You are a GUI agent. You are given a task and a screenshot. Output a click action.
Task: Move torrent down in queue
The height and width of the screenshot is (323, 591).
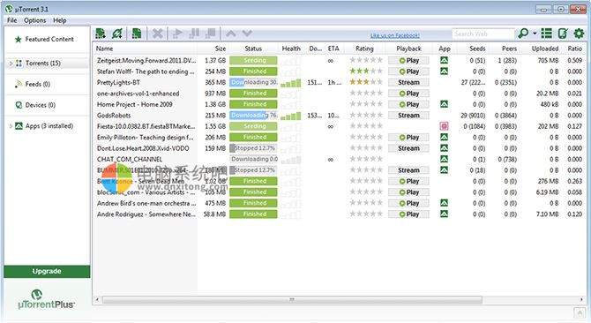(x=247, y=34)
